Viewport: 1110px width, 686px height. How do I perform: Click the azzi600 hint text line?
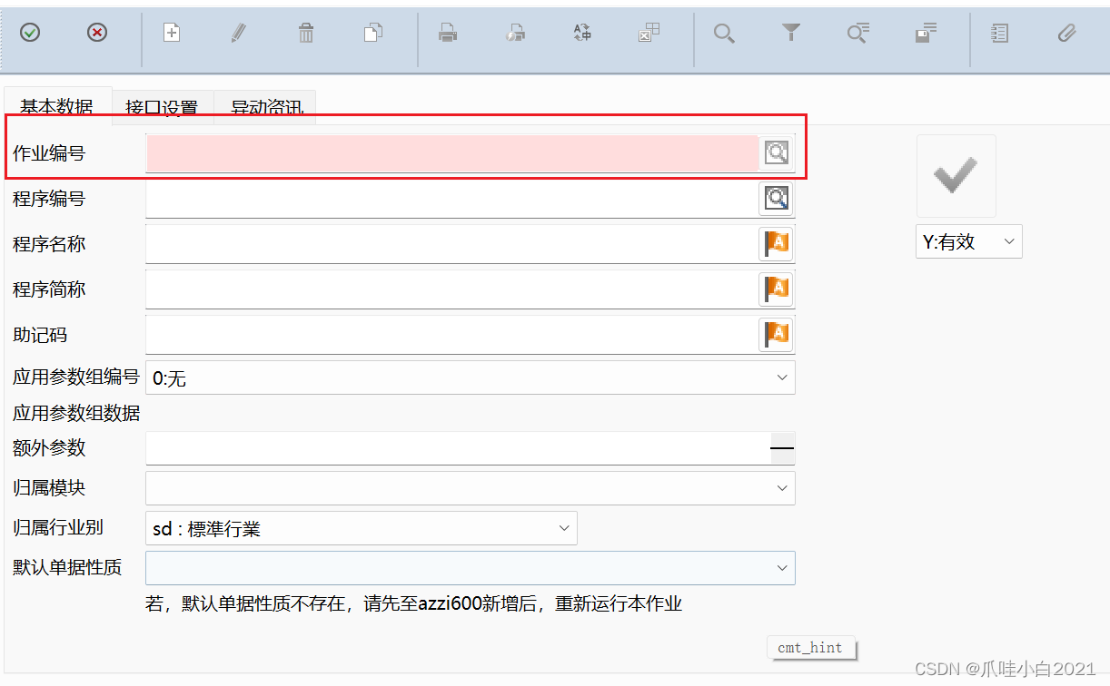pos(413,603)
